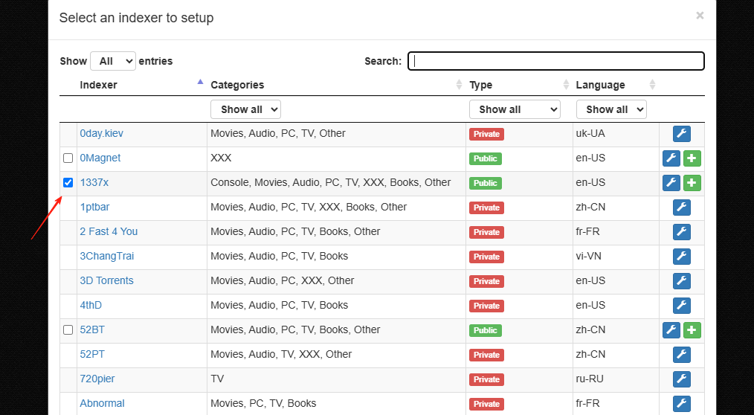Open the 52BT indexer link

pos(92,330)
